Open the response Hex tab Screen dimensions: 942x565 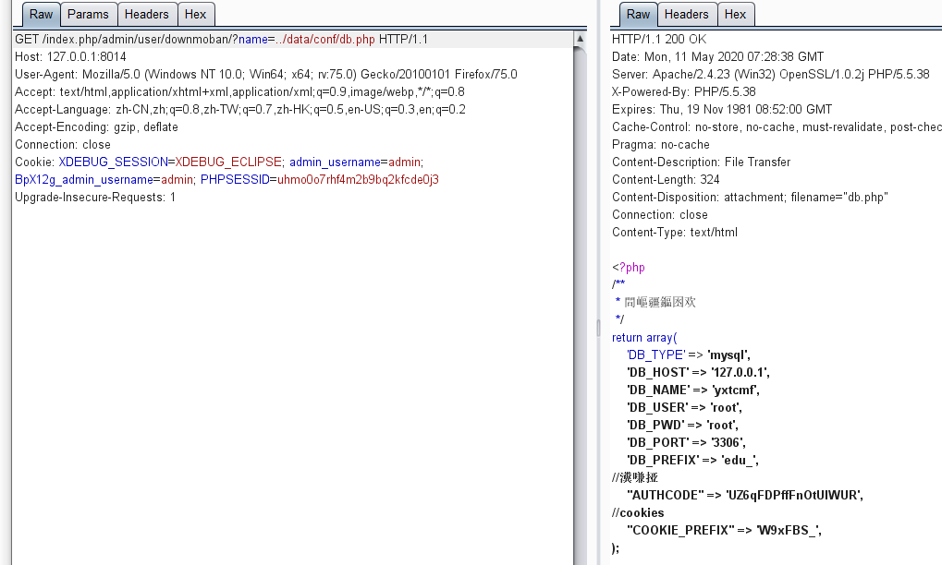tap(735, 15)
